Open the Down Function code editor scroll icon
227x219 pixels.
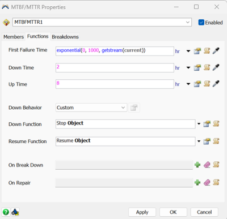coord(216,124)
